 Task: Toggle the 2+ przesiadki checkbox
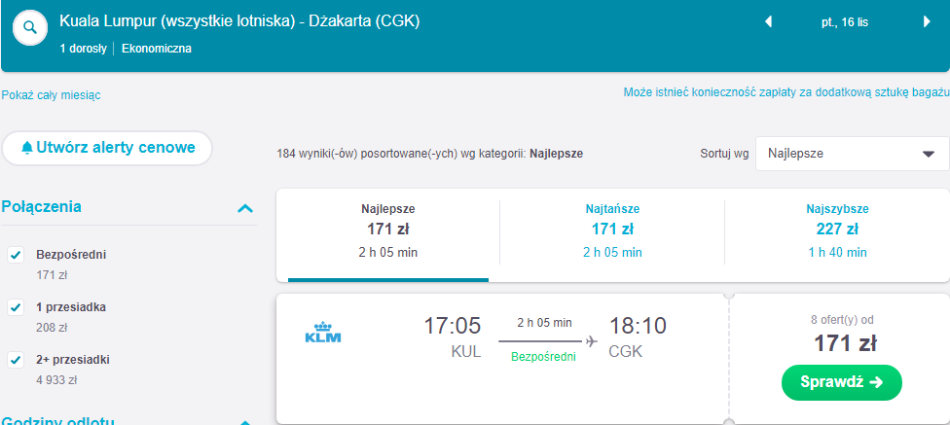(x=16, y=360)
